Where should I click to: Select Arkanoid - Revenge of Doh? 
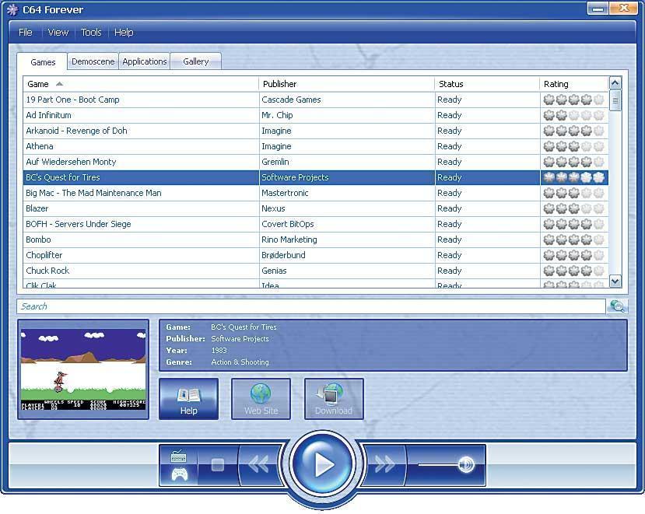tap(316, 131)
